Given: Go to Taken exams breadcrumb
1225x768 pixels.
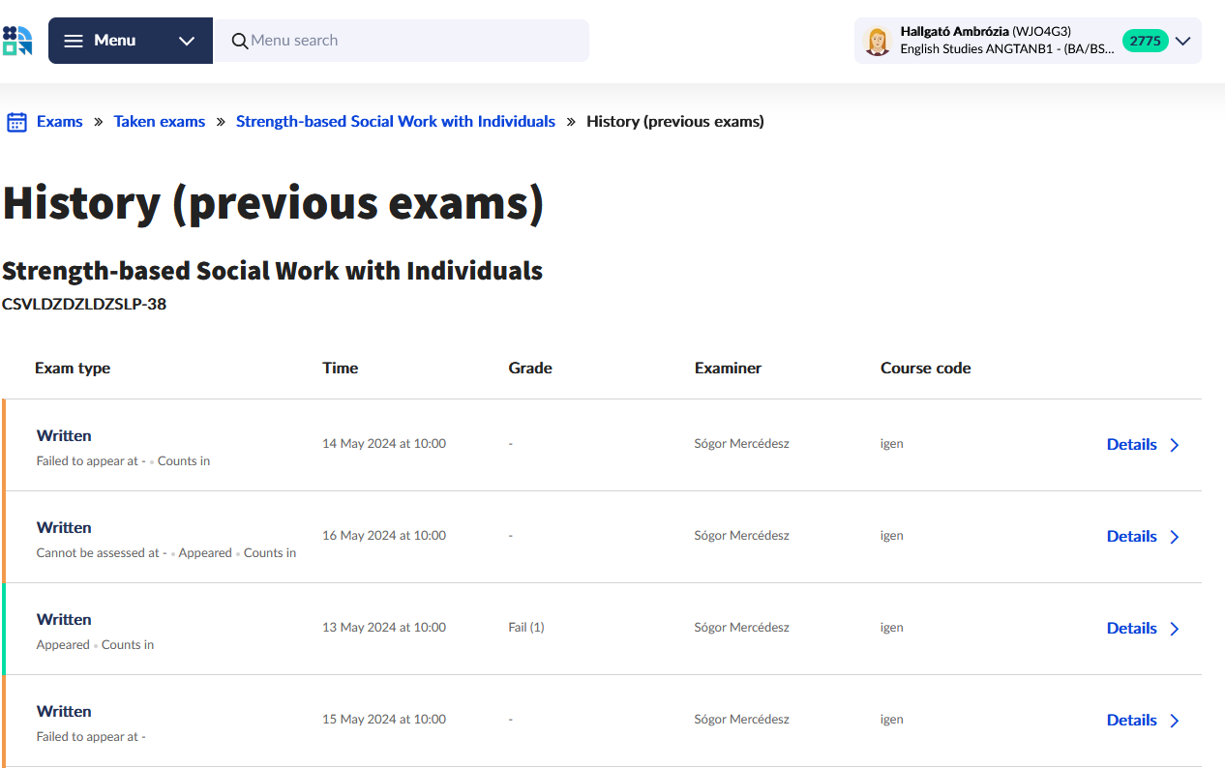Looking at the screenshot, I should point(160,122).
